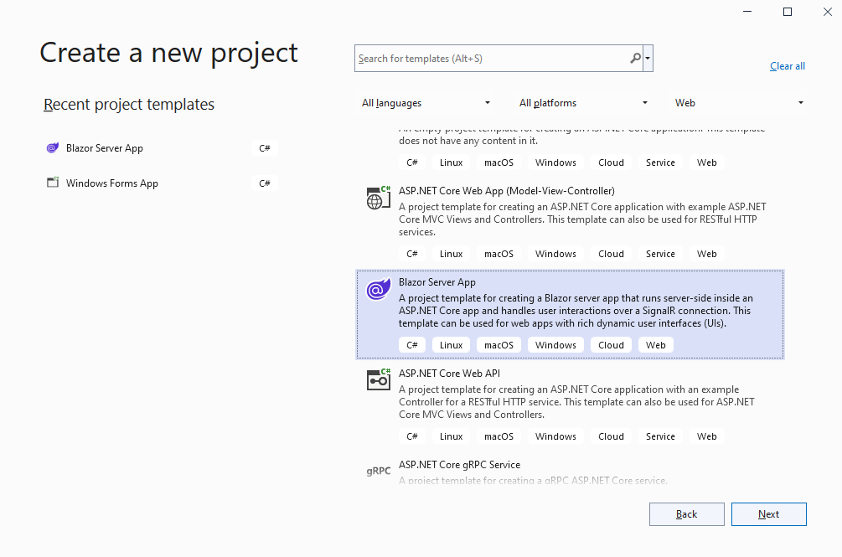Click the purple Blazor Server App template icon
The height and width of the screenshot is (557, 842).
[379, 290]
